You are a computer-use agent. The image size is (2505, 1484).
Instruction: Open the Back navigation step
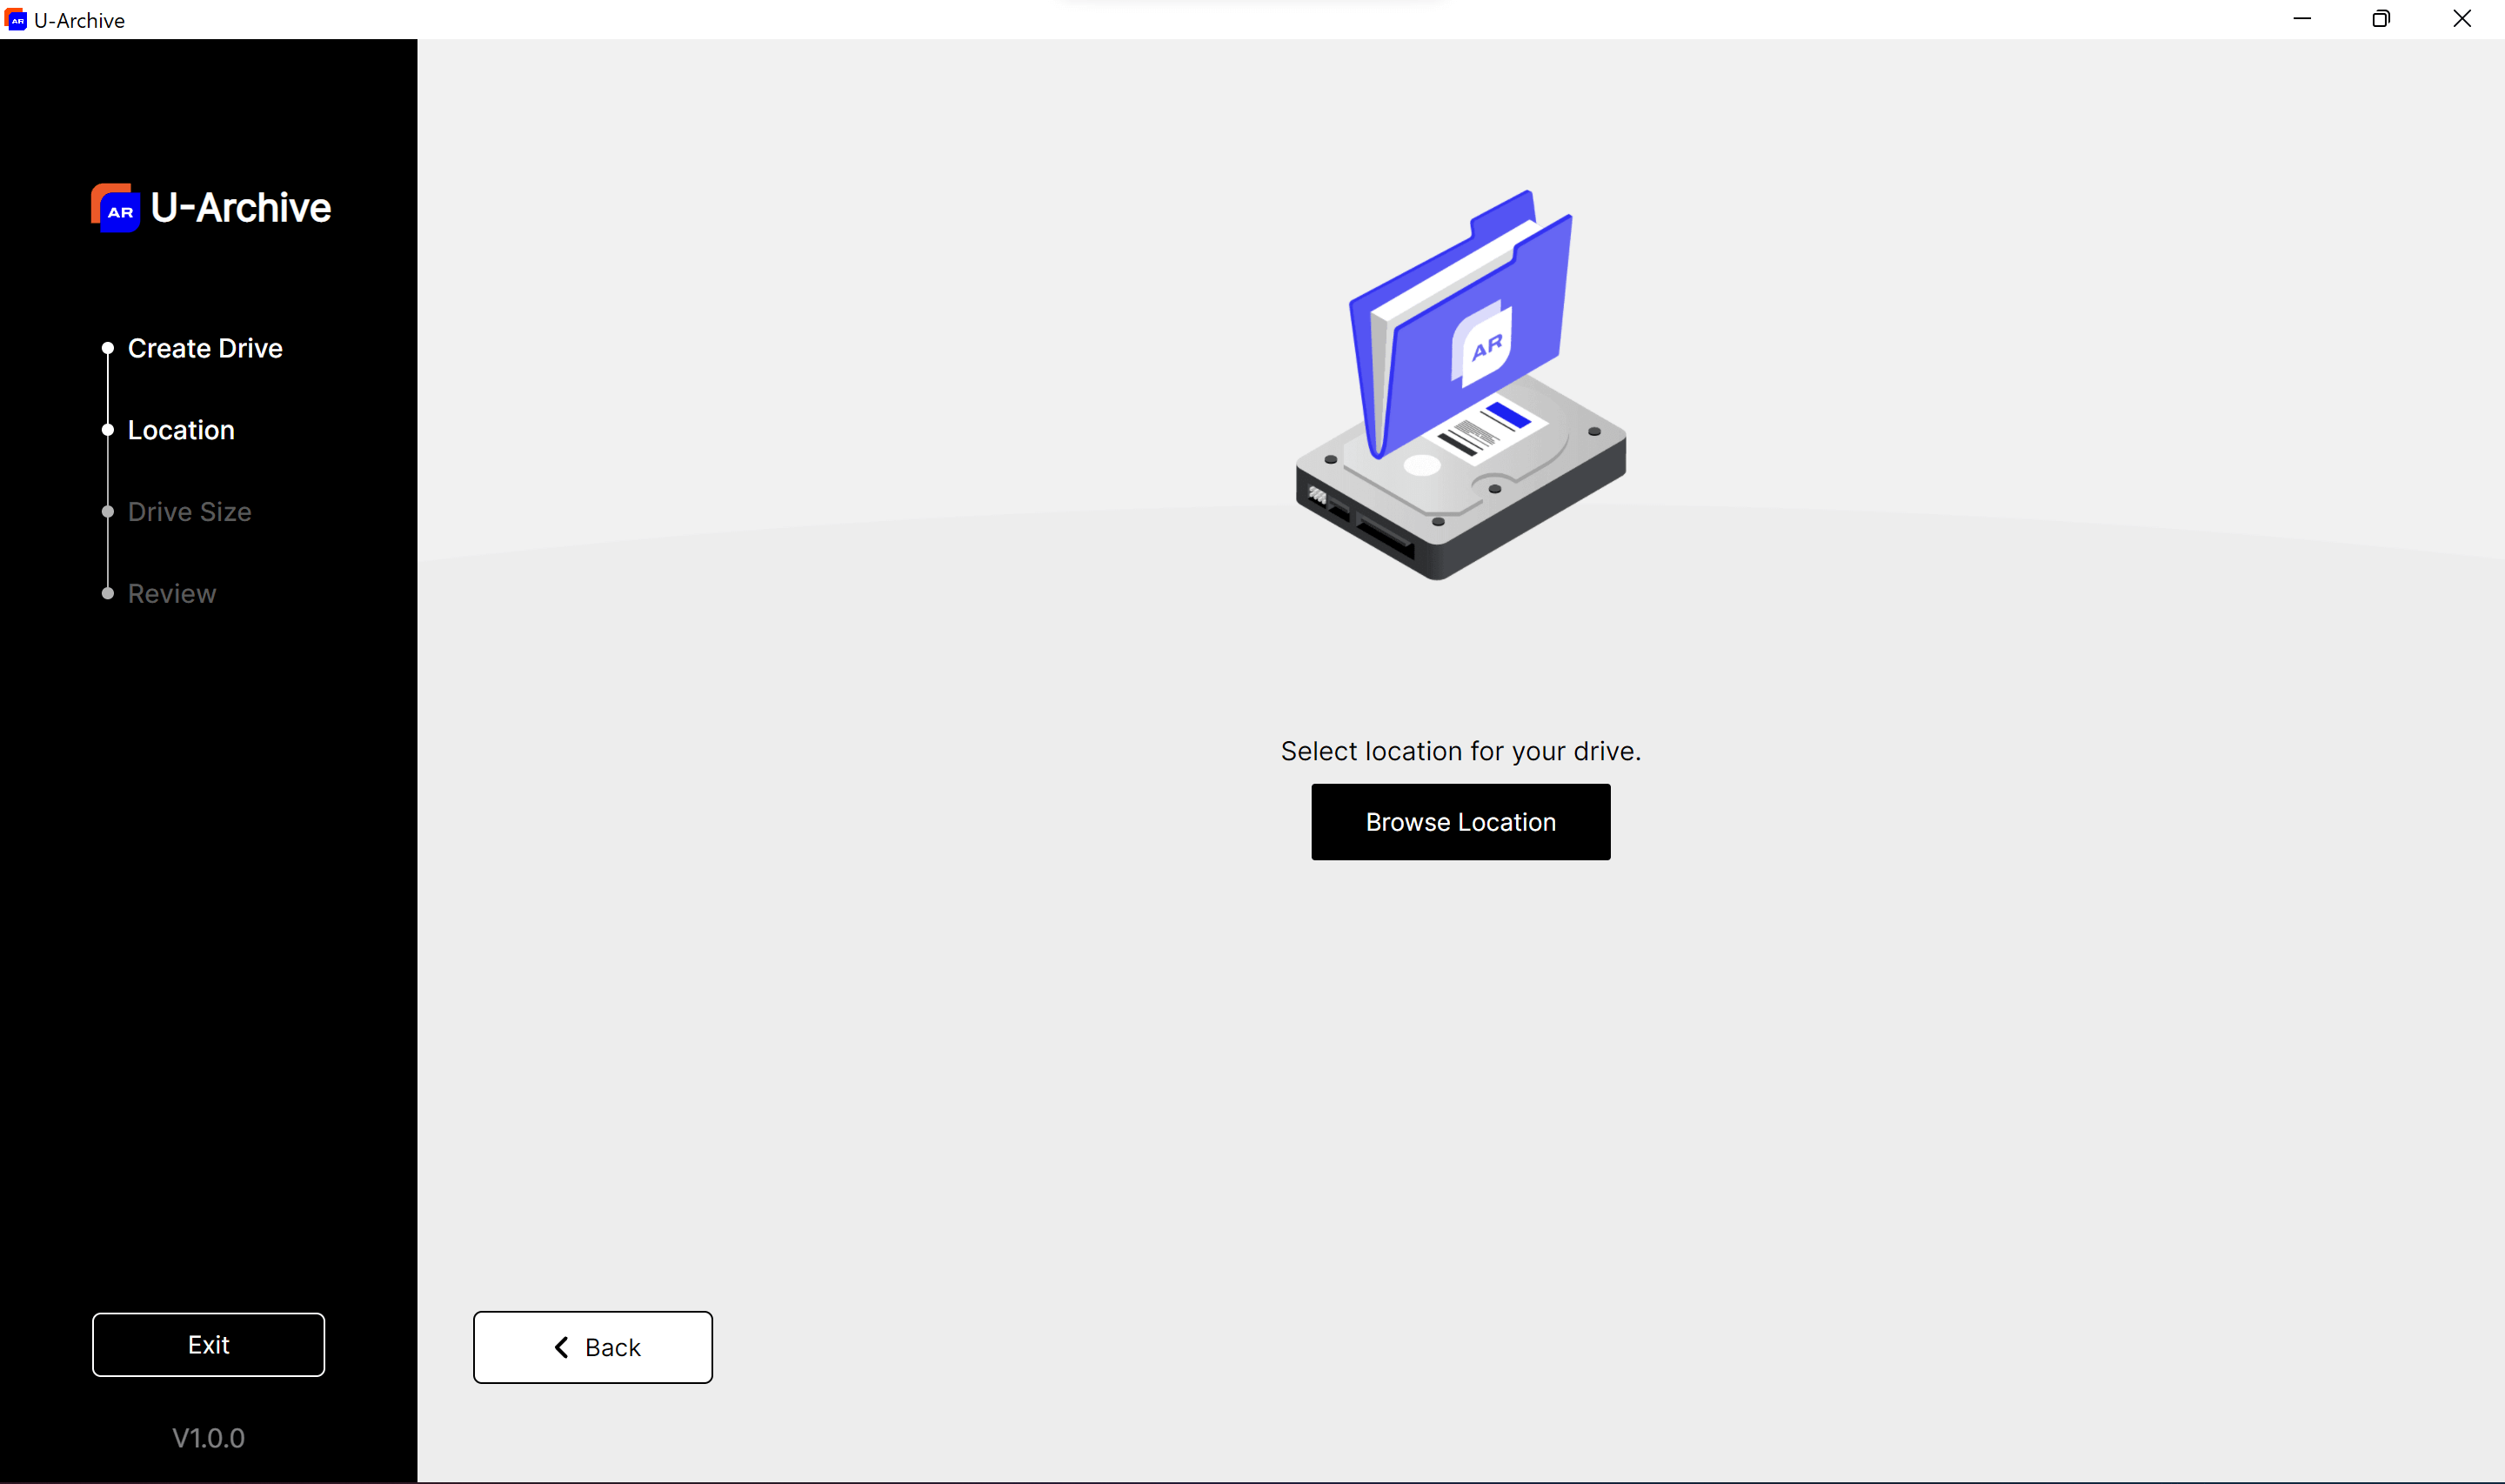click(x=591, y=1347)
